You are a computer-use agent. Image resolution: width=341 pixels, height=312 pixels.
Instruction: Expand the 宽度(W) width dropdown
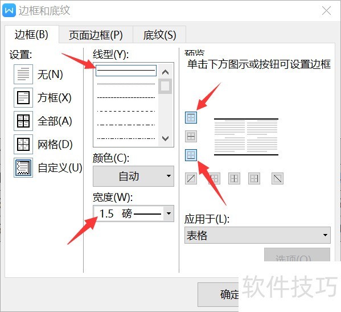click(169, 214)
